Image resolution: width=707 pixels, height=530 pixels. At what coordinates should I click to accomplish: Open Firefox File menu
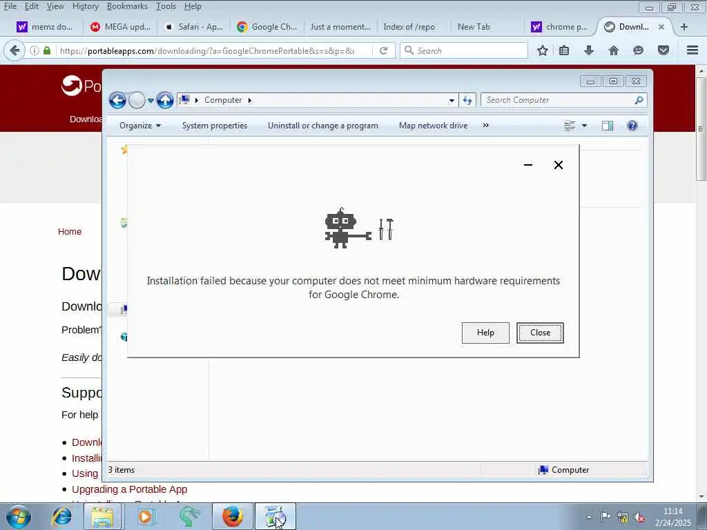point(10,6)
